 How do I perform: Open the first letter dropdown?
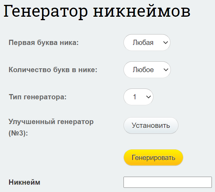coord(147,43)
